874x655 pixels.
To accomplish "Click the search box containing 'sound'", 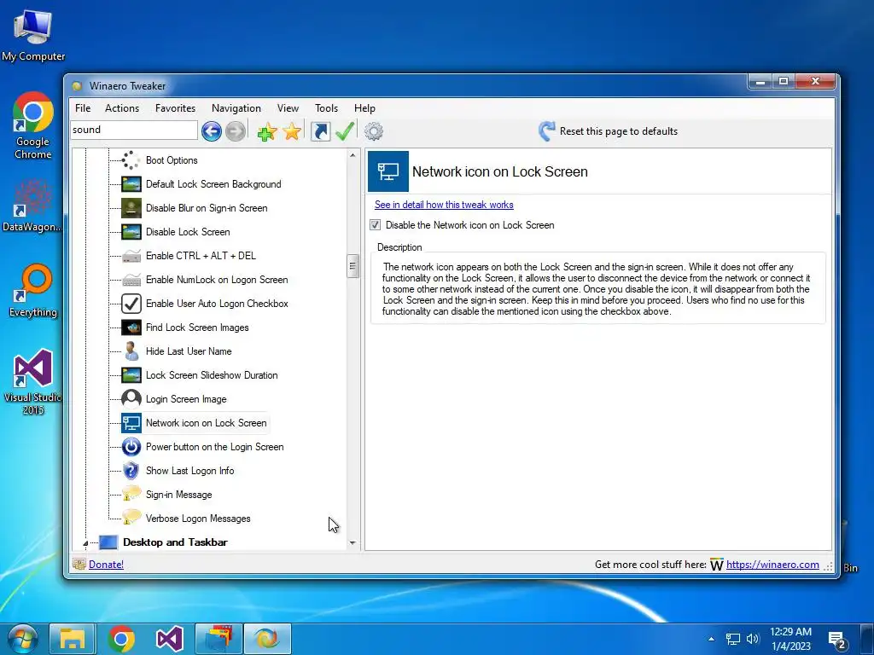I will point(134,130).
